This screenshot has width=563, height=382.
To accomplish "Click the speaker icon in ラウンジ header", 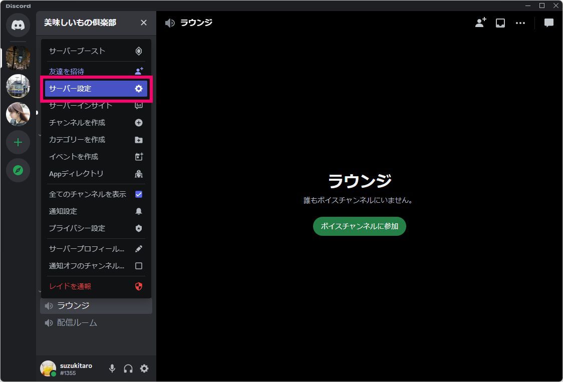I will (x=170, y=23).
